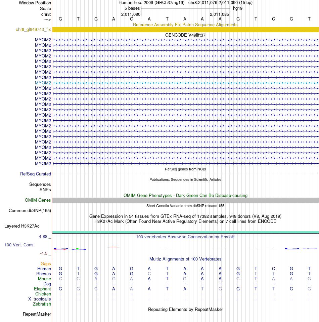Image resolution: width=319 pixels, height=322 pixels.
Task: Open the GTEx Gene Expression in 54 tissues title
Action: click(185, 216)
